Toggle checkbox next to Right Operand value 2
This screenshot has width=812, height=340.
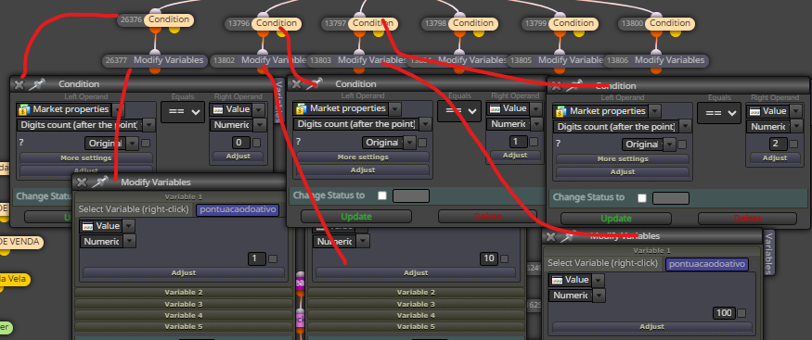pyautogui.click(x=793, y=145)
